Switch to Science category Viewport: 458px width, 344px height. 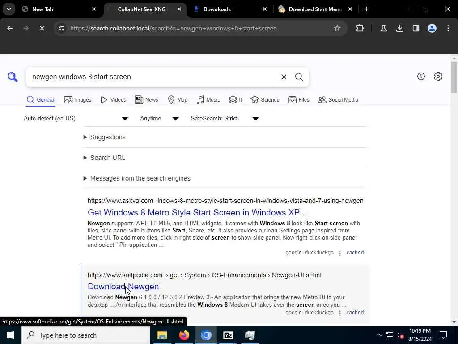(265, 100)
